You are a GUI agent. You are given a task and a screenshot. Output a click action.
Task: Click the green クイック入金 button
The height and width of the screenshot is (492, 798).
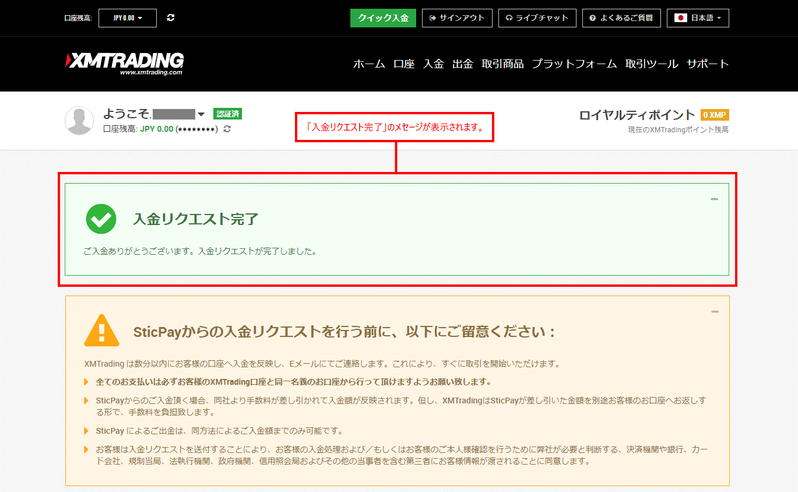[383, 18]
